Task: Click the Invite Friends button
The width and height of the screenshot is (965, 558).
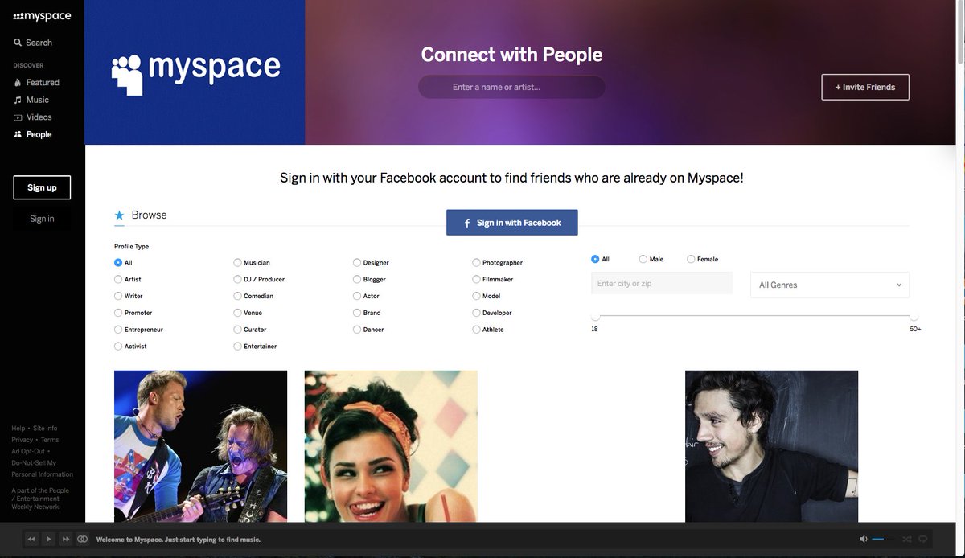Action: pyautogui.click(x=865, y=87)
